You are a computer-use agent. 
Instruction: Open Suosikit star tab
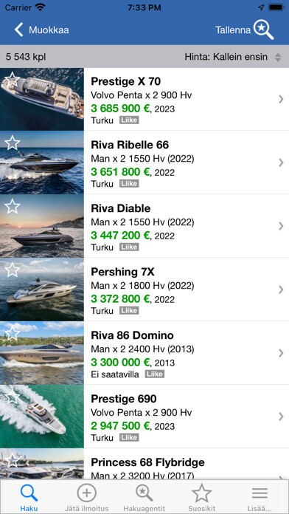click(201, 493)
